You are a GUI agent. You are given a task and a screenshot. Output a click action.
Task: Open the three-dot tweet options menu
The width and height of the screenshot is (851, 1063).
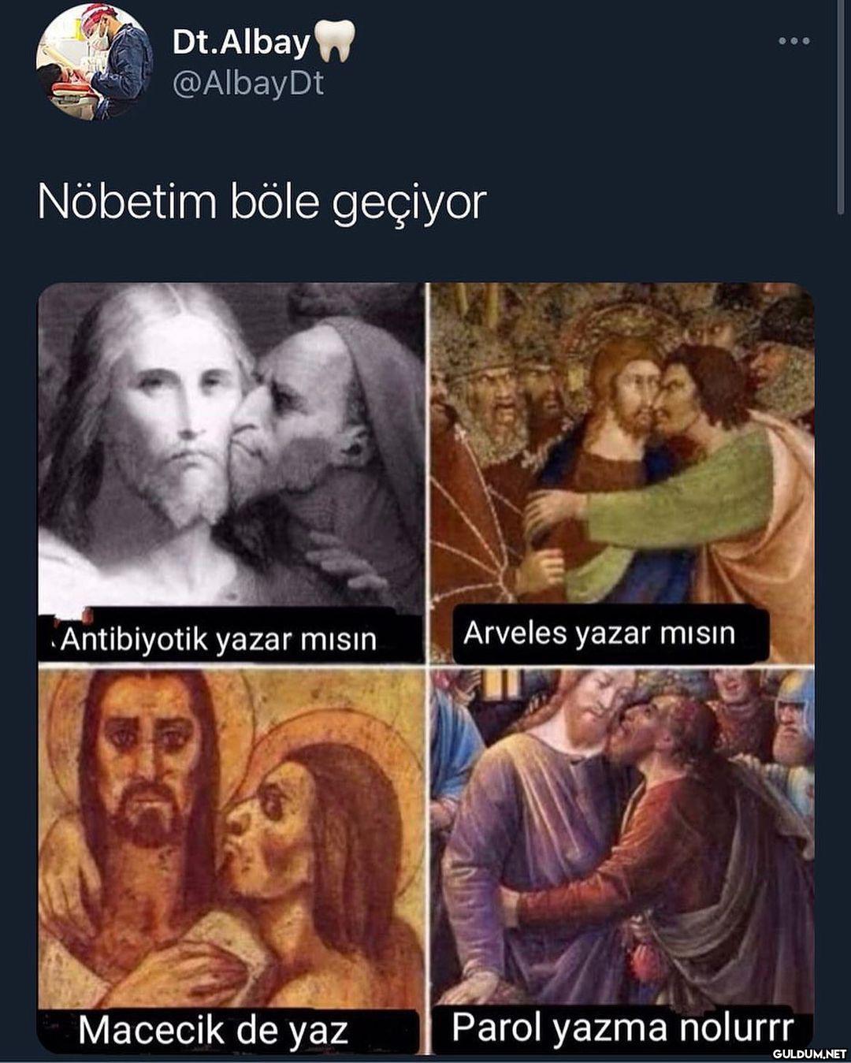point(793,41)
